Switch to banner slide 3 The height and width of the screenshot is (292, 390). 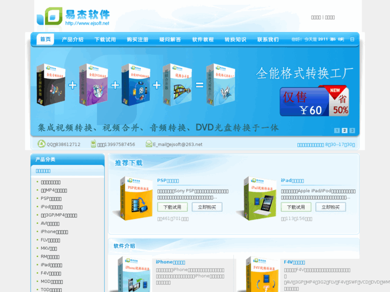[352, 131]
